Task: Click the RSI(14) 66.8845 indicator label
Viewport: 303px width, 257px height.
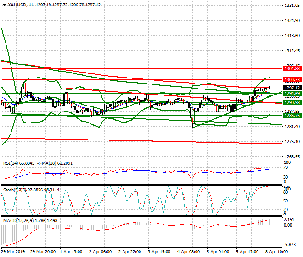Action: [x=19, y=163]
